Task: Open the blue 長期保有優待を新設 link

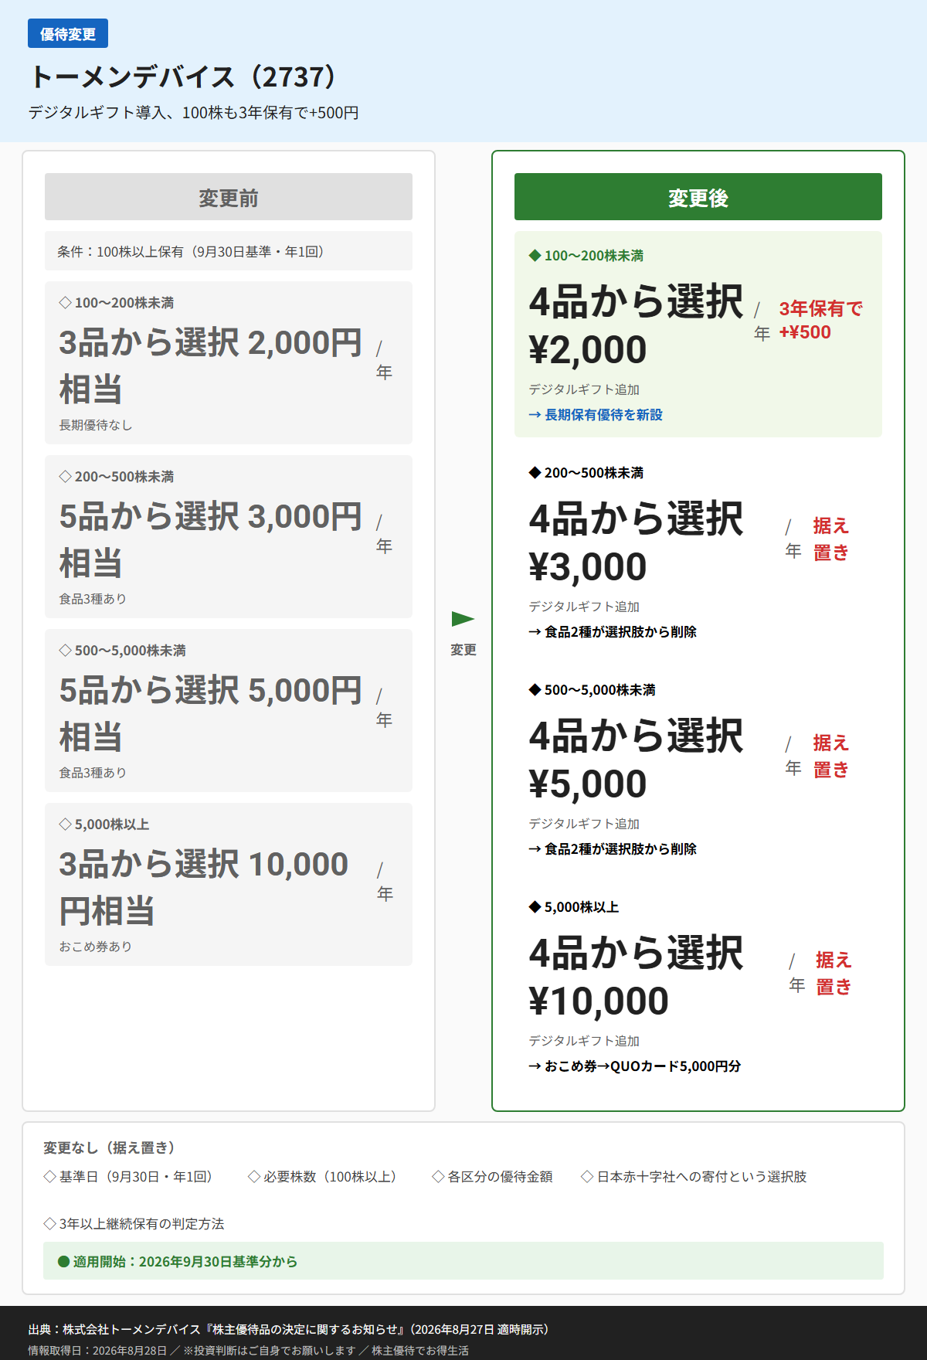Action: click(596, 415)
